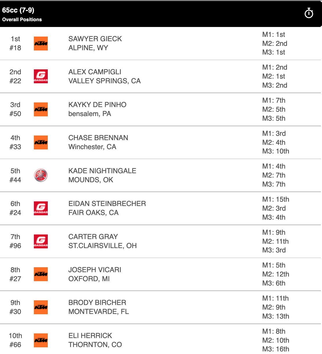Click the 65cc (7-9) class title
322x354 pixels.
click(x=18, y=10)
